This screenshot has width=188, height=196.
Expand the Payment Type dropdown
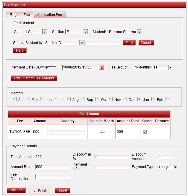pyautogui.click(x=175, y=167)
